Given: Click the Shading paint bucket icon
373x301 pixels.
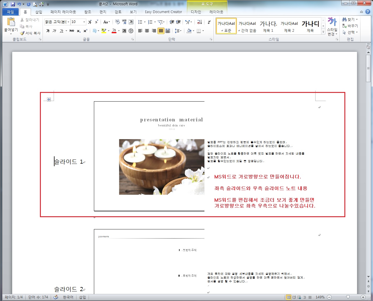Looking at the screenshot, I should pyautogui.click(x=189, y=31).
